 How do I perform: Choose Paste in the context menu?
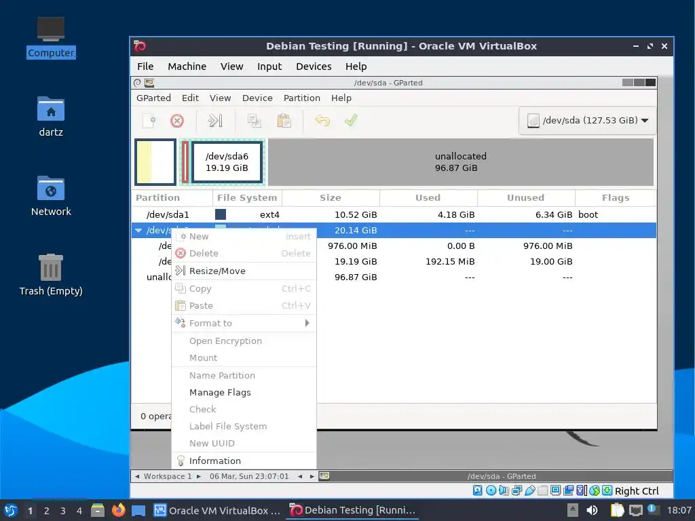point(244,306)
